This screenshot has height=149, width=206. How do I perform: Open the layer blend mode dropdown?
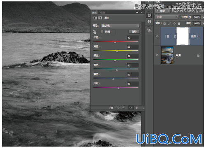[166, 17]
